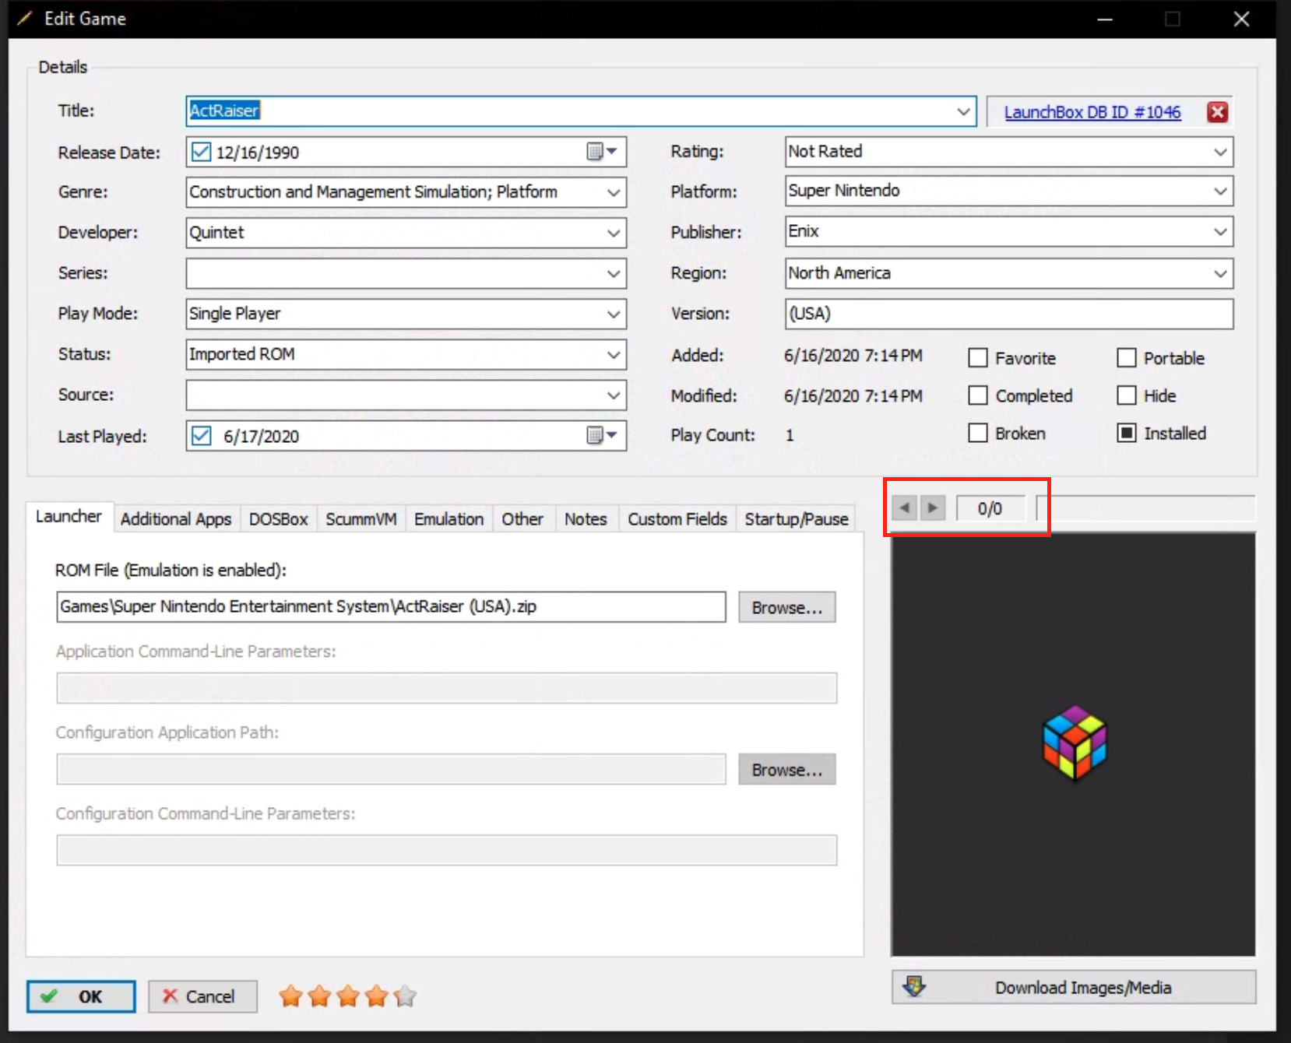The image size is (1291, 1043).
Task: Set rating to the first star
Action: [291, 996]
